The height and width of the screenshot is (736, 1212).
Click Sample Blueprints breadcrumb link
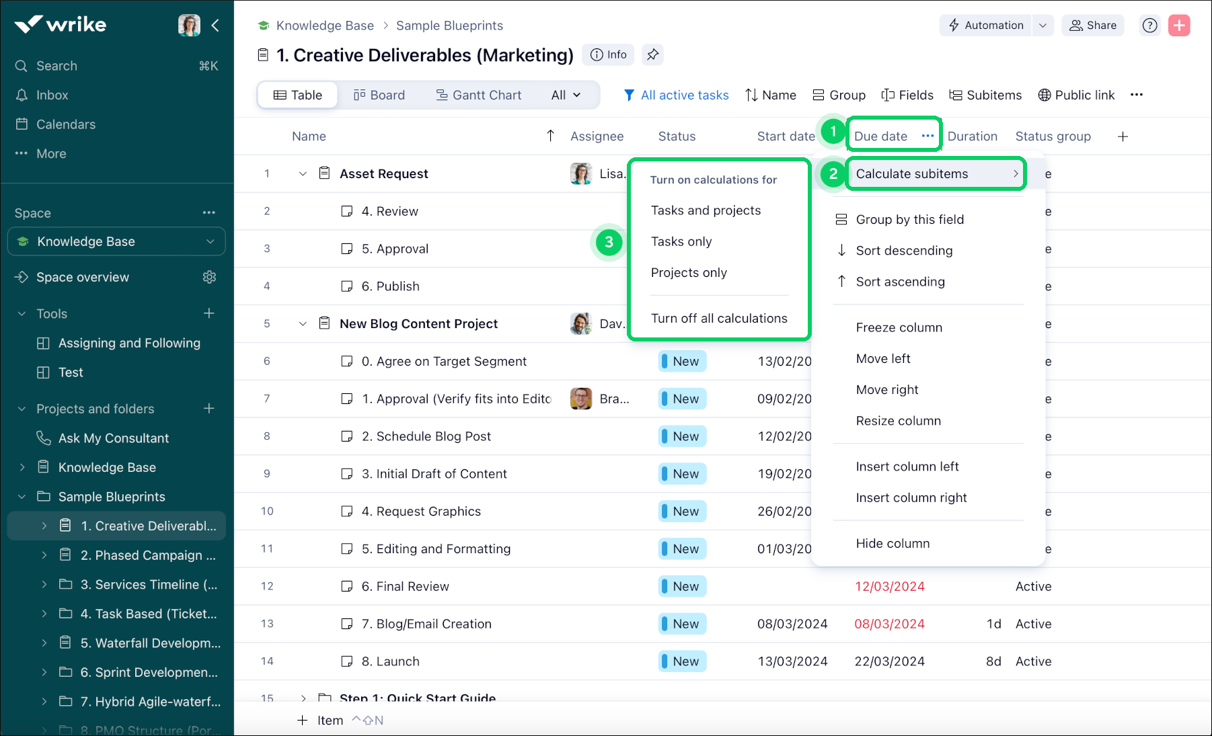(449, 26)
